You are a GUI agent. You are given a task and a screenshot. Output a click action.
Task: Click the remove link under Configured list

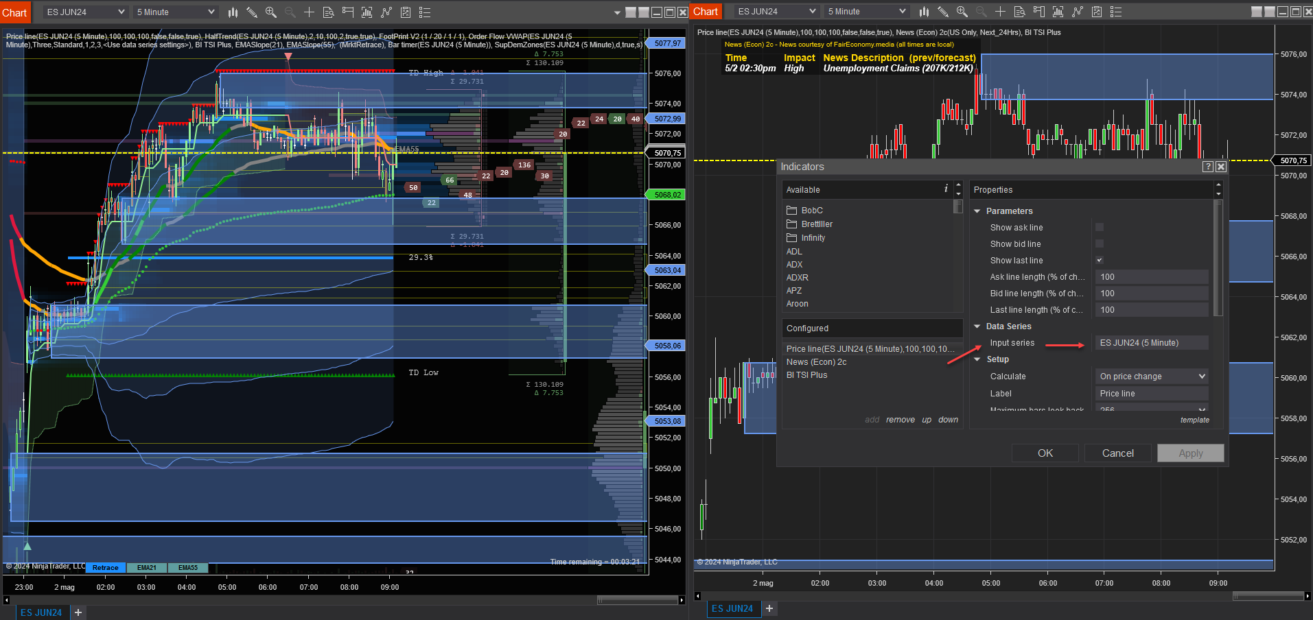[x=900, y=420]
